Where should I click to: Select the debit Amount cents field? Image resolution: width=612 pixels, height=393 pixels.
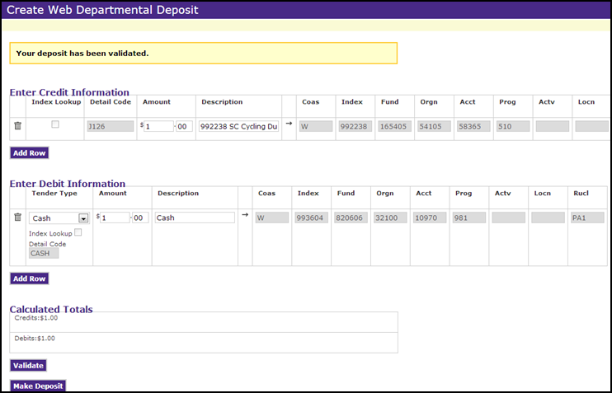tap(140, 218)
